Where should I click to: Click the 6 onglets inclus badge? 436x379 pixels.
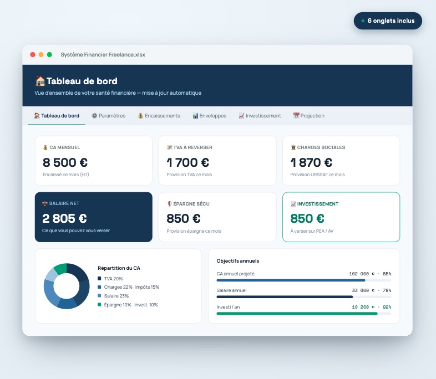click(x=388, y=21)
